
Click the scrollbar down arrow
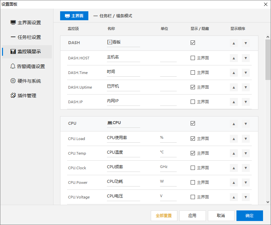point(267,202)
